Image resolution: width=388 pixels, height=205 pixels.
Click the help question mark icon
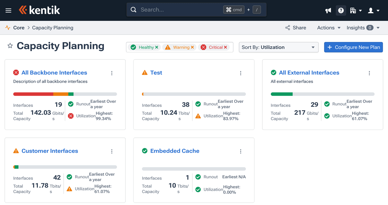click(341, 10)
